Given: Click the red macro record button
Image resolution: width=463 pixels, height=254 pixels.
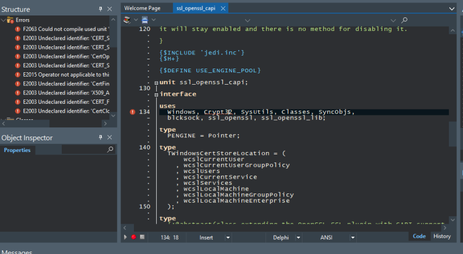Looking at the screenshot, I should point(134,237).
